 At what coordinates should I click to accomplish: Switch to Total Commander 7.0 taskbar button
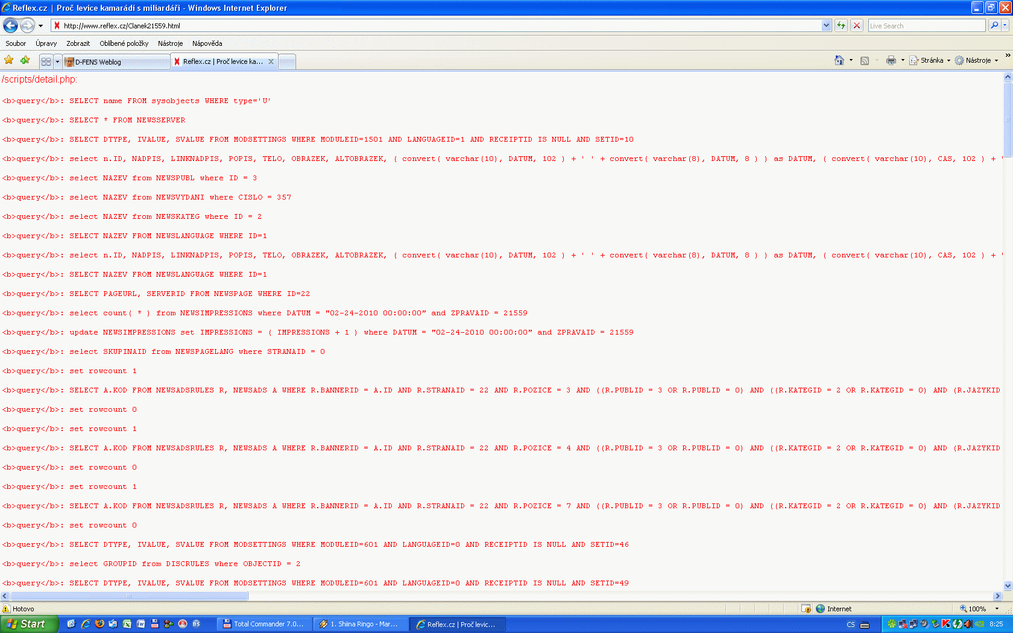(264, 624)
